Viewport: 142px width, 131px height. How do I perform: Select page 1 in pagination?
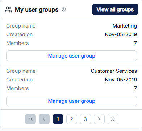pyautogui.click(x=58, y=119)
